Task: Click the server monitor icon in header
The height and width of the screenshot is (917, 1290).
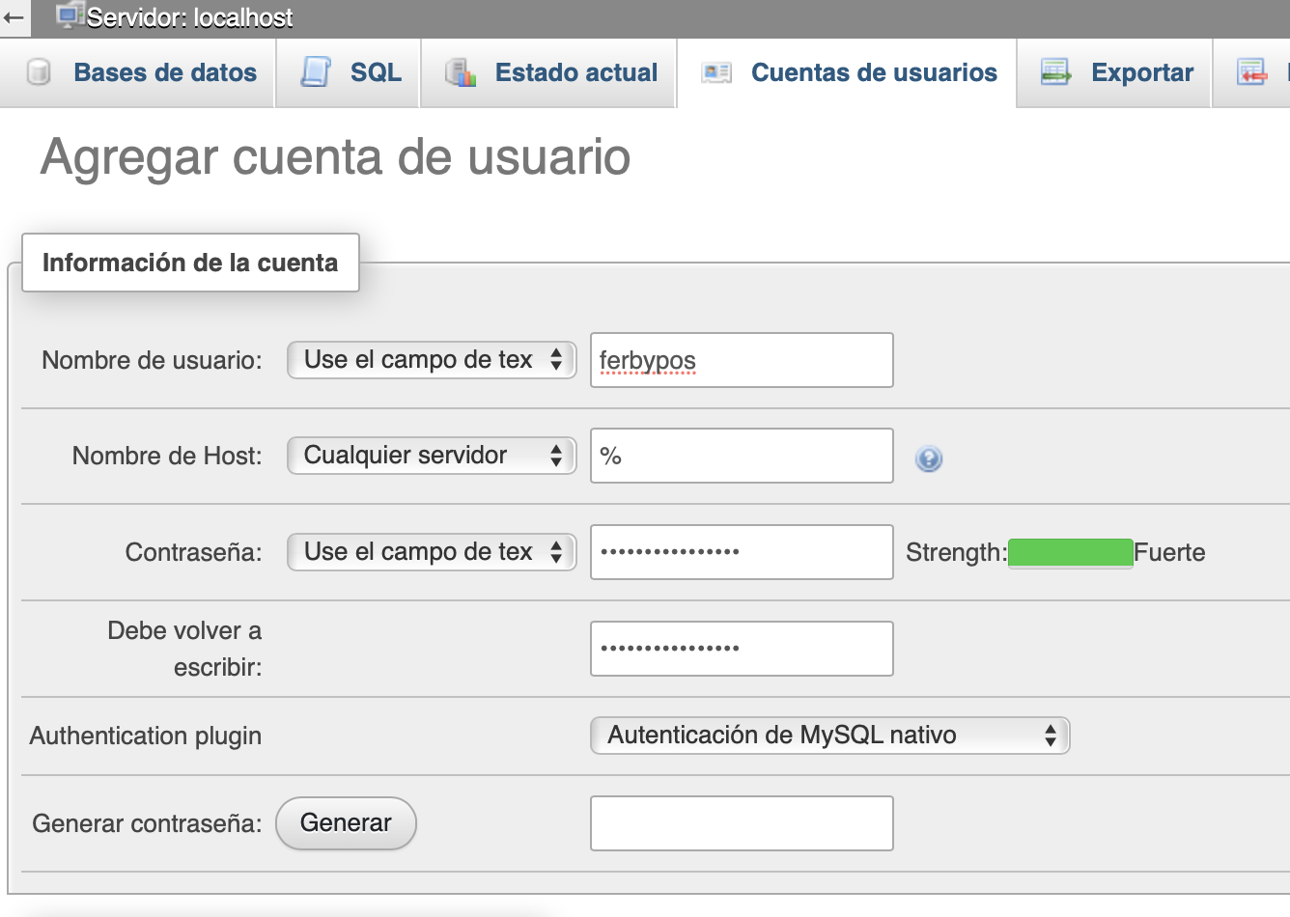Action: coord(70,16)
